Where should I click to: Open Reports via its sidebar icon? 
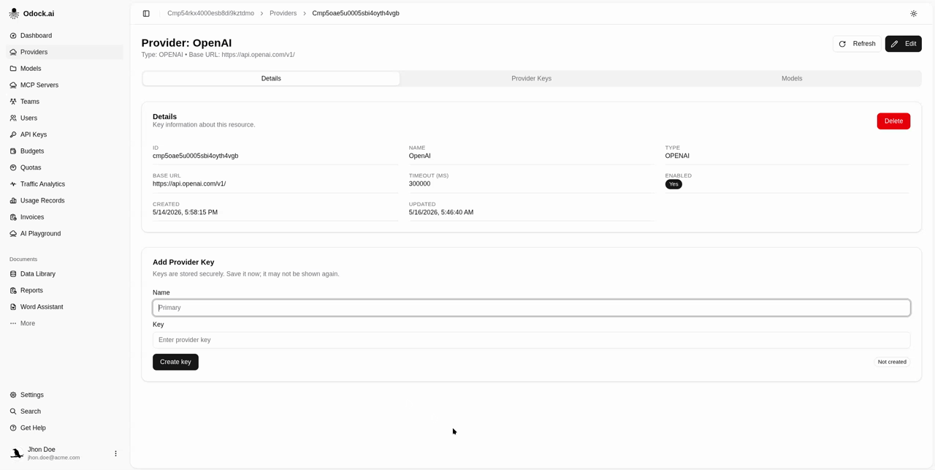[x=13, y=290]
